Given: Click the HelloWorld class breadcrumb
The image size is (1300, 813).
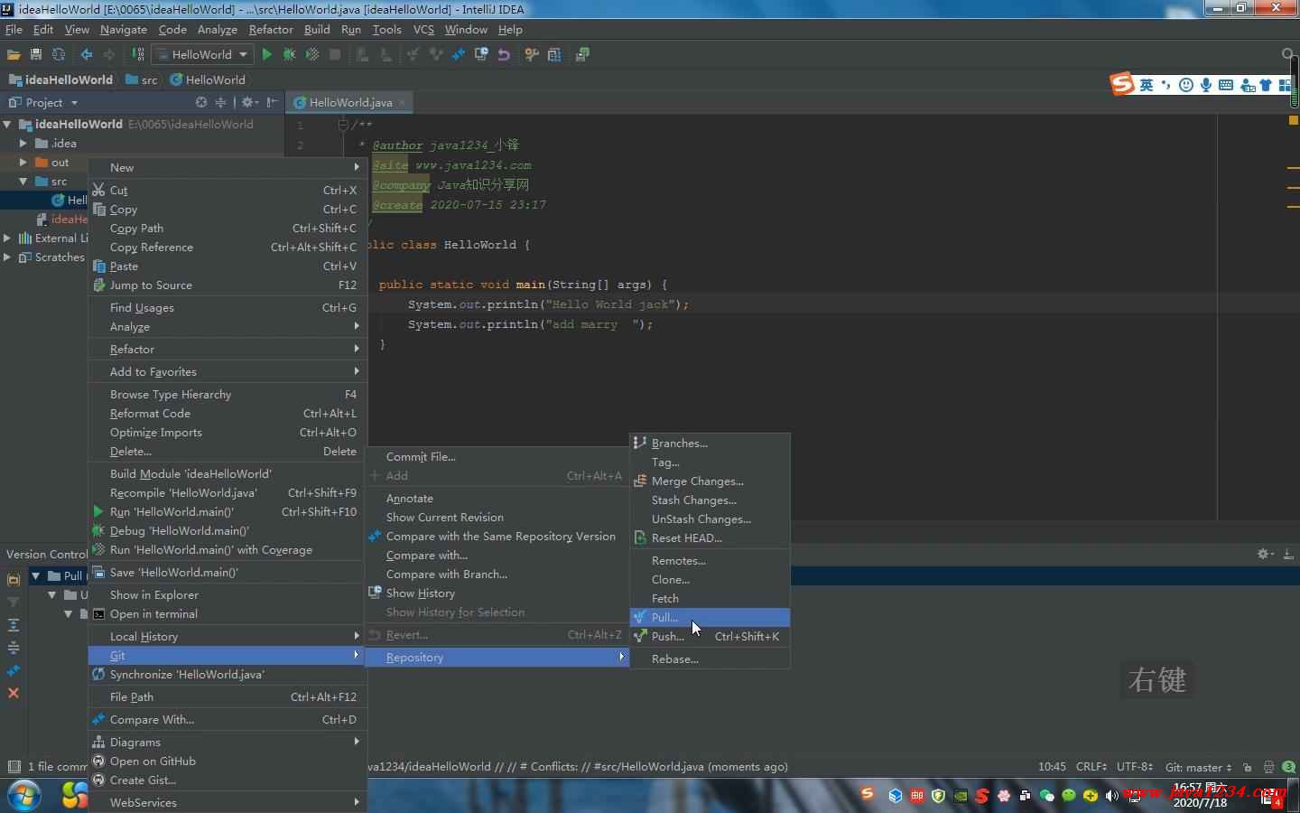Looking at the screenshot, I should coord(208,79).
